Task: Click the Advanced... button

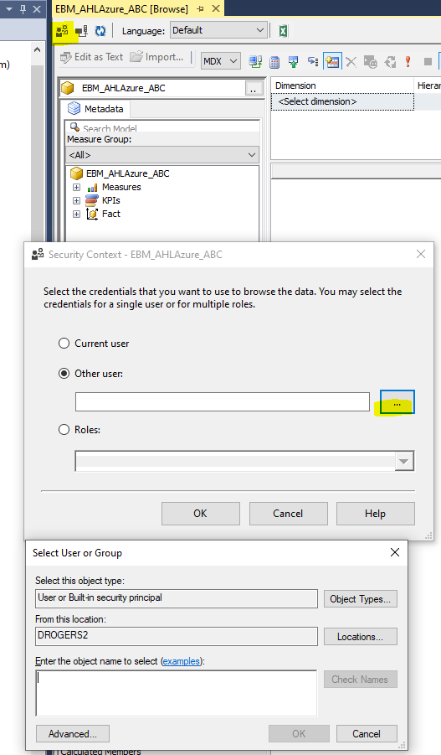Action: [x=73, y=734]
